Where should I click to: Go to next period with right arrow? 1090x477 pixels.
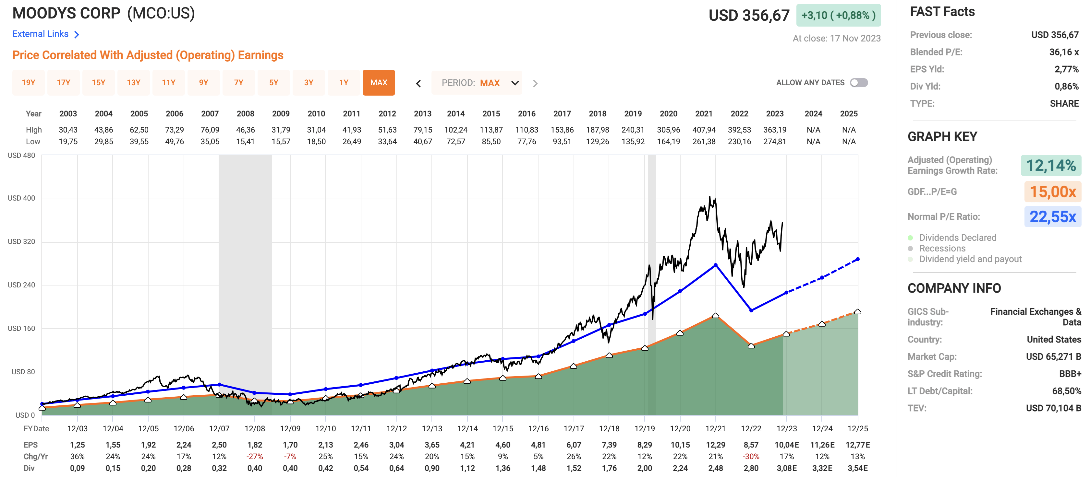click(x=535, y=83)
